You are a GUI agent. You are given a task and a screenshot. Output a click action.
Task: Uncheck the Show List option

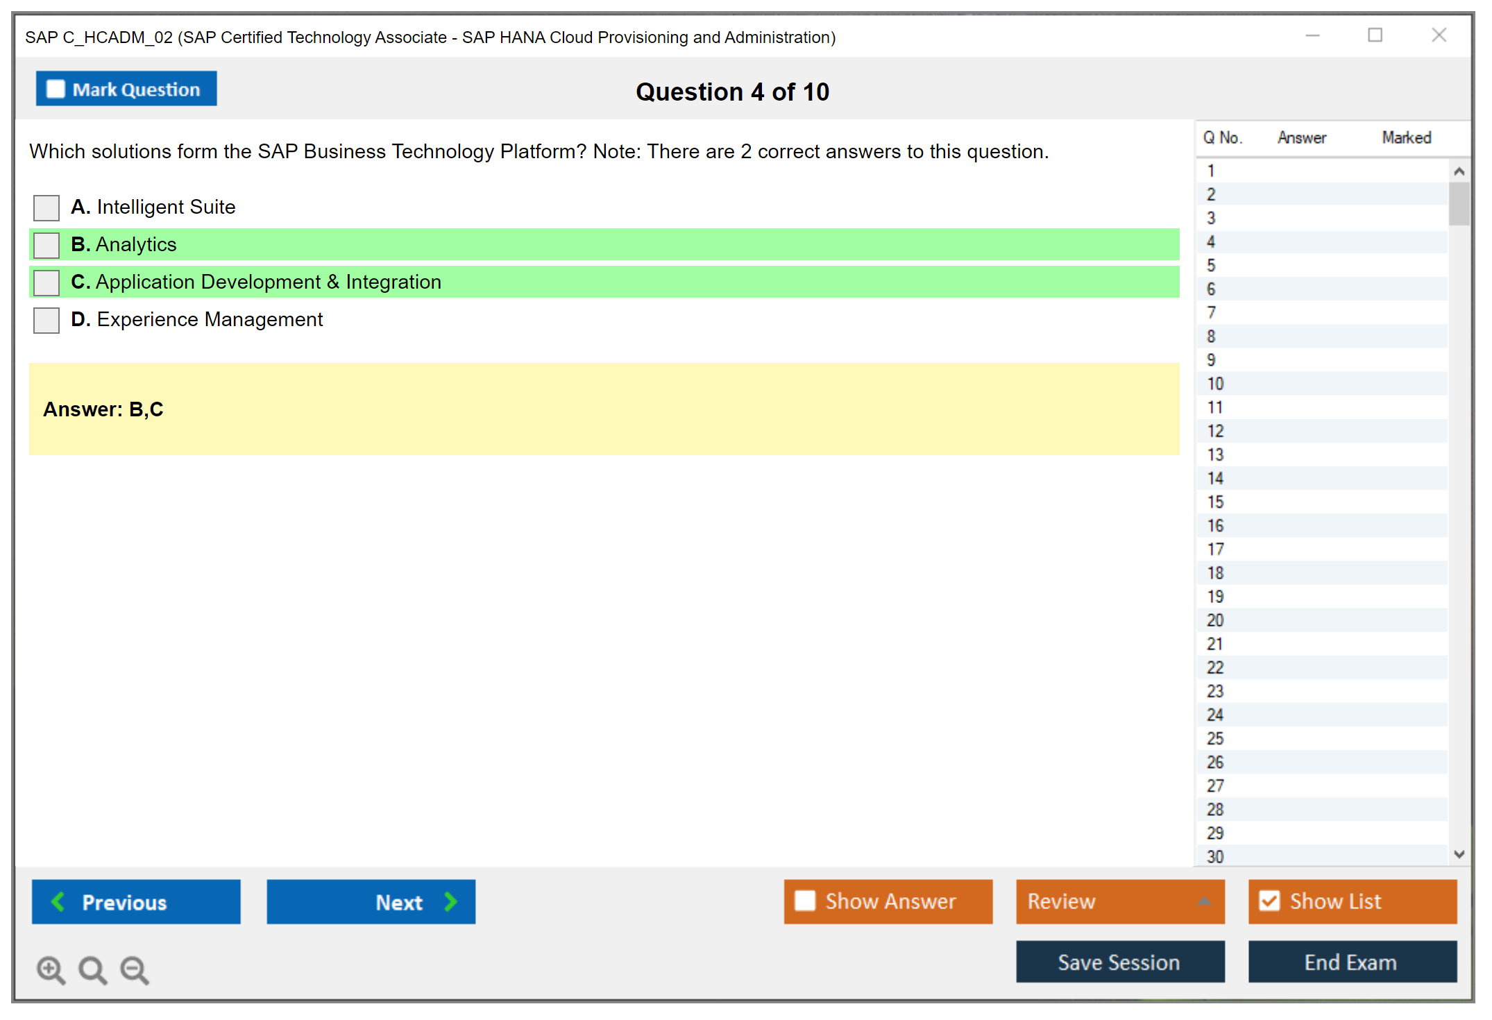[x=1269, y=901]
